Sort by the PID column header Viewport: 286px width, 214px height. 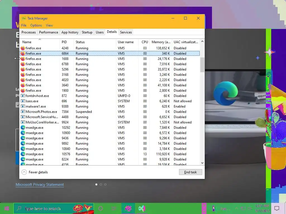point(67,42)
